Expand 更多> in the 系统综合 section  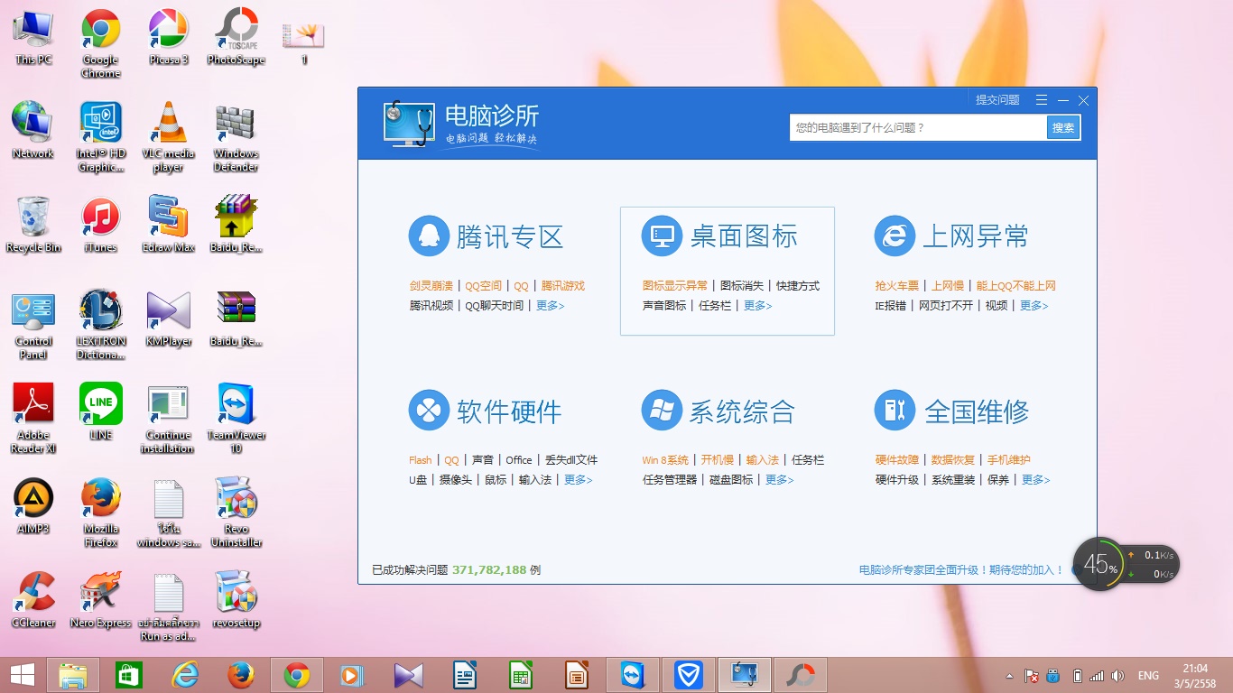pyautogui.click(x=780, y=480)
